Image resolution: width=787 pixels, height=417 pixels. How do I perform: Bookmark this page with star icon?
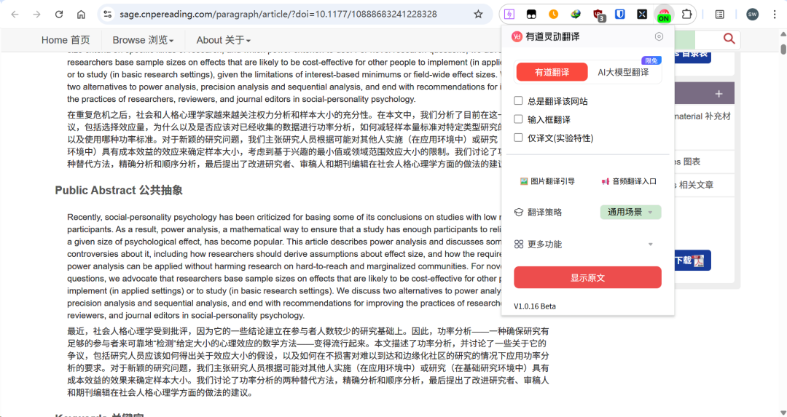pyautogui.click(x=478, y=15)
